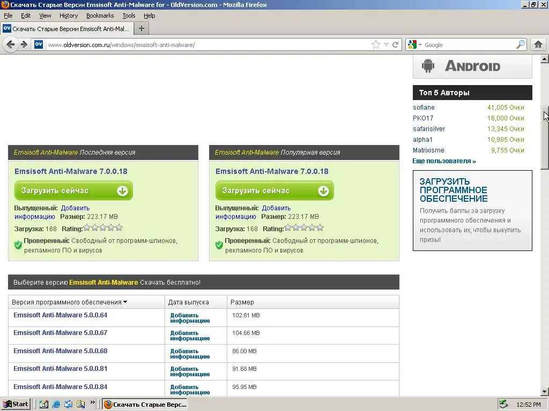Click the green verified shield in Популярная версия

[219, 245]
